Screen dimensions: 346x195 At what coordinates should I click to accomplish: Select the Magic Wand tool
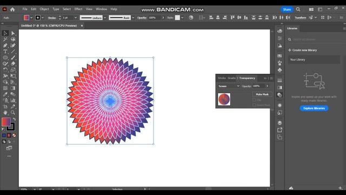tap(5, 40)
